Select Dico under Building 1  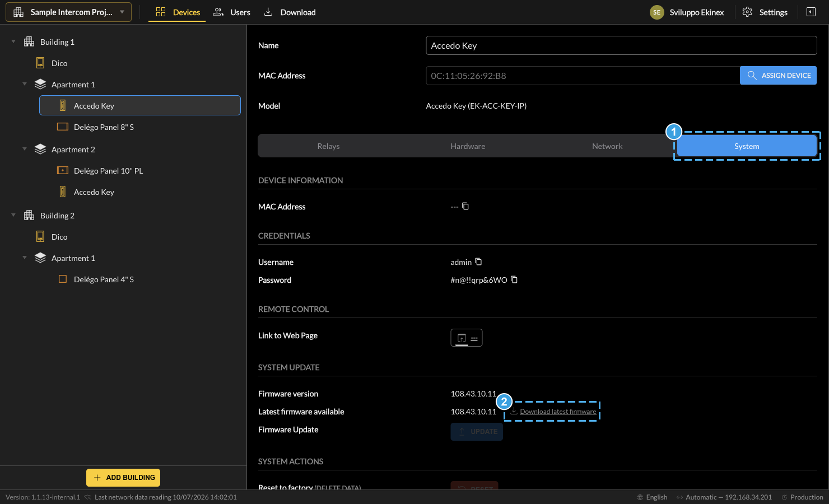coord(59,63)
